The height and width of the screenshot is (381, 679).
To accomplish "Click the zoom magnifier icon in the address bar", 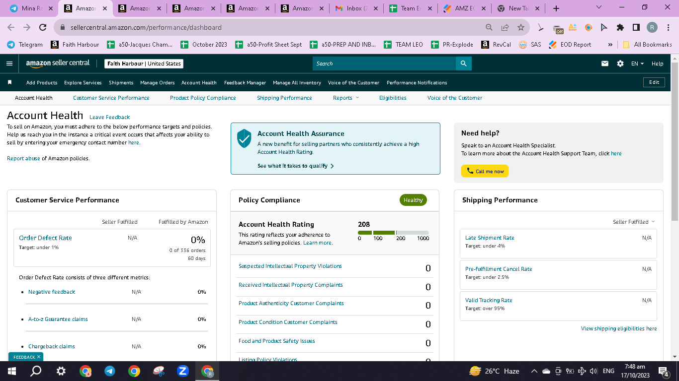I will [489, 27].
